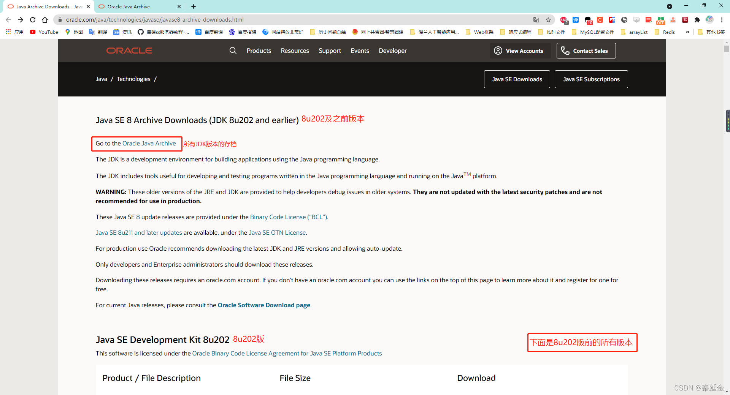
Task: Click the Java SE Subscriptions button
Action: coord(591,79)
